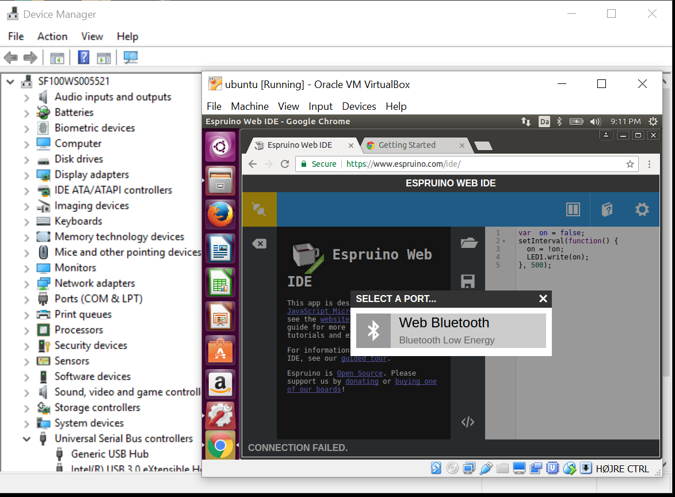The width and height of the screenshot is (675, 497).
Task: Collapse Universal Serial Bus controllers node
Action: [x=26, y=439]
